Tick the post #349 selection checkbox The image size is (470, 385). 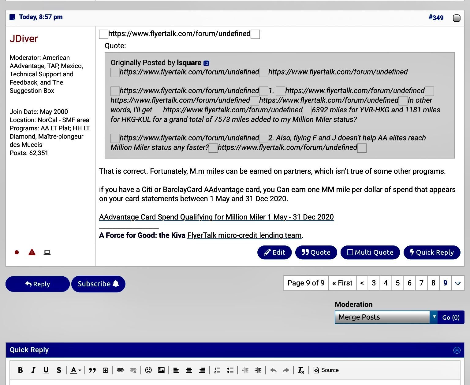point(457,18)
